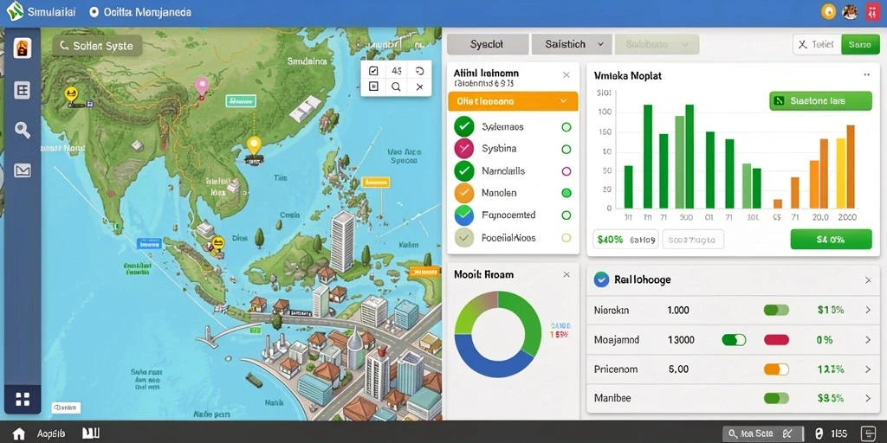Toggle the check for Foocilialkioos
The height and width of the screenshot is (443, 887).
pos(464,237)
